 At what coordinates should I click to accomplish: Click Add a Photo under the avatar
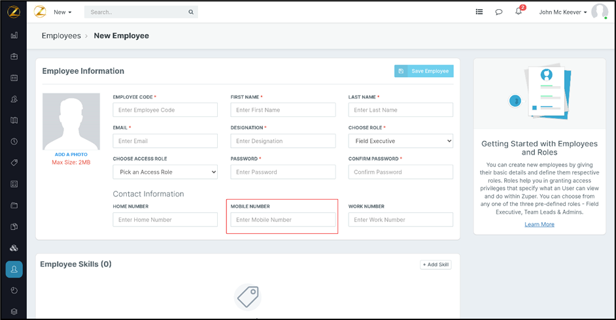coord(71,155)
